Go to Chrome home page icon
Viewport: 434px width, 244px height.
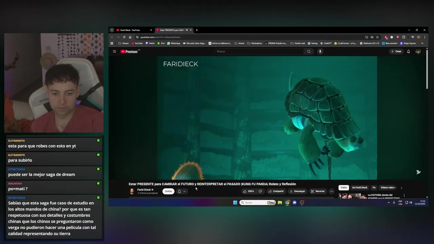pos(130,37)
